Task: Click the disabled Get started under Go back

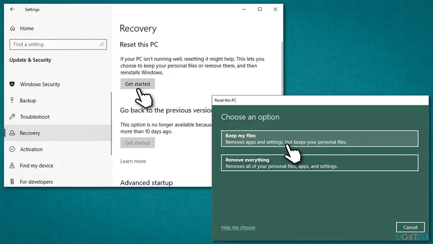Action: (138, 143)
